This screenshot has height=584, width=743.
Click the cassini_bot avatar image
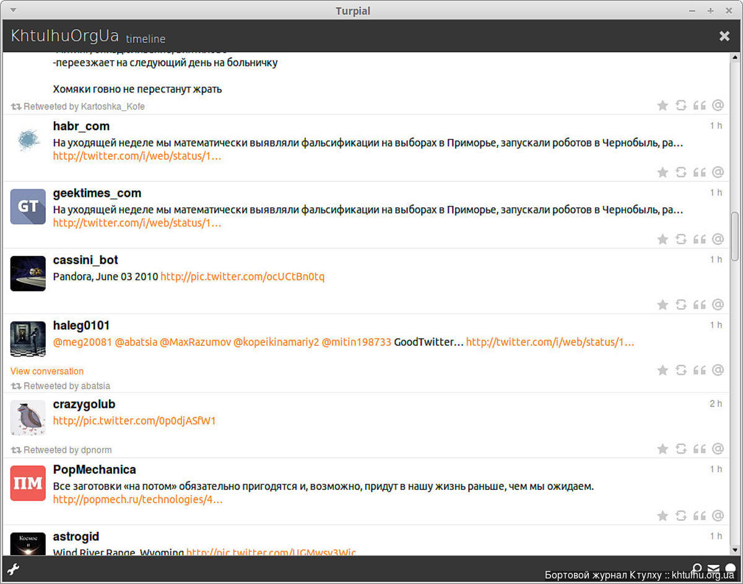28,273
